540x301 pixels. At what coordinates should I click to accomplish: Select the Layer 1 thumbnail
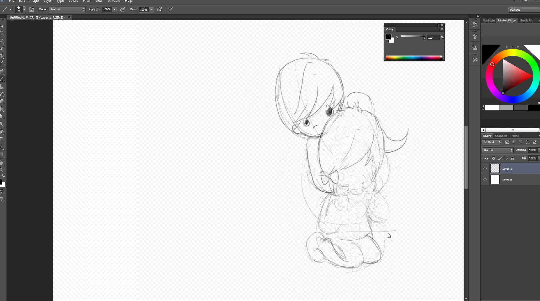coord(495,168)
